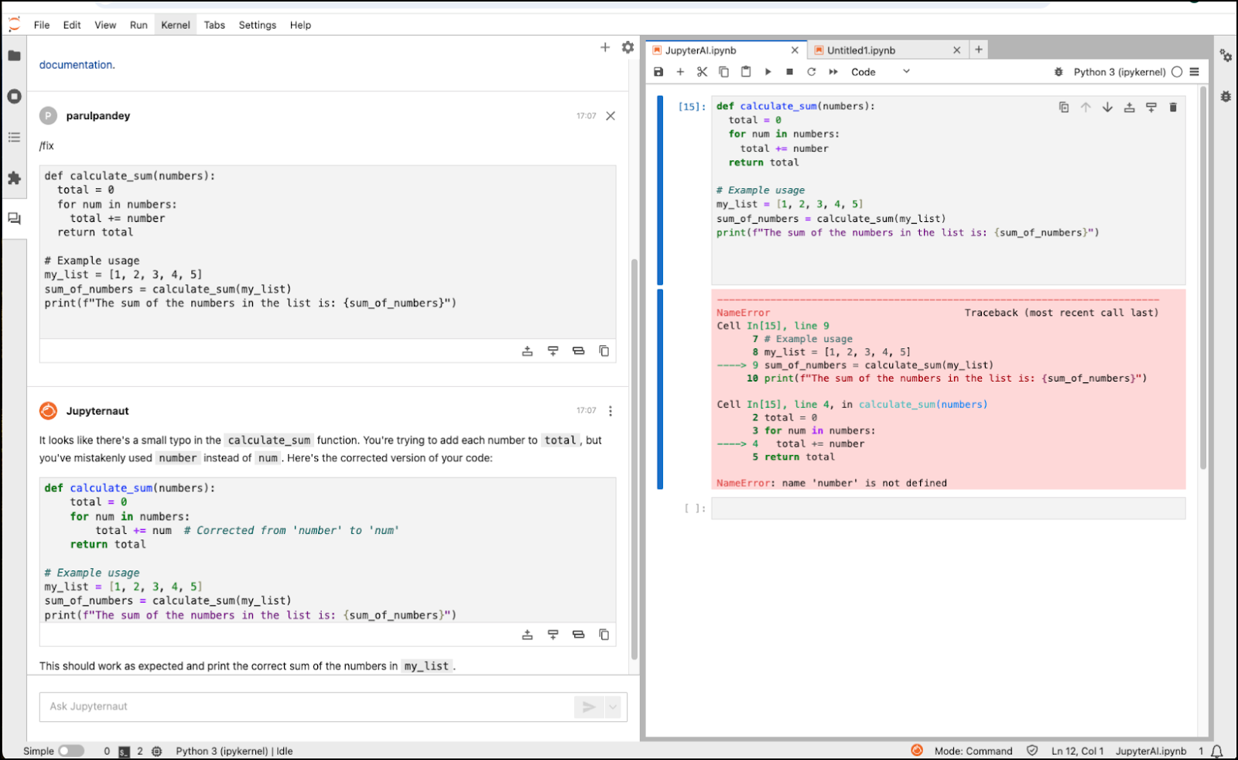Viewport: 1238px width, 760px height.
Task: Switch to the Untitled1.ipynb tab
Action: (x=860, y=50)
